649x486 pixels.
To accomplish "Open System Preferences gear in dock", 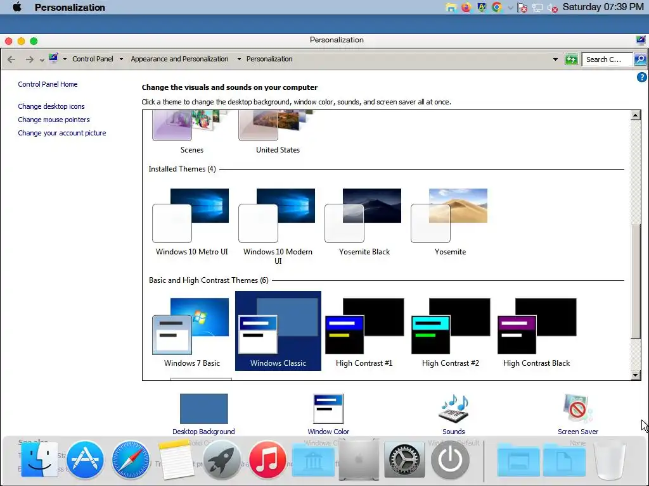I will click(404, 459).
